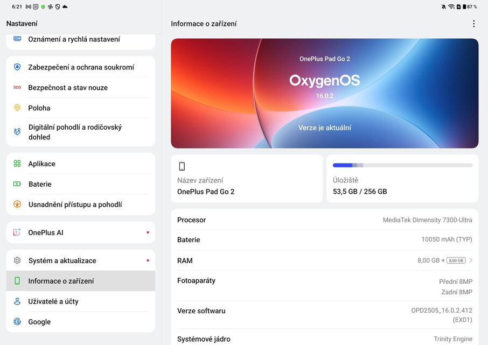Select the Zabezpečení a ochrana soukromí shield icon

(17, 66)
